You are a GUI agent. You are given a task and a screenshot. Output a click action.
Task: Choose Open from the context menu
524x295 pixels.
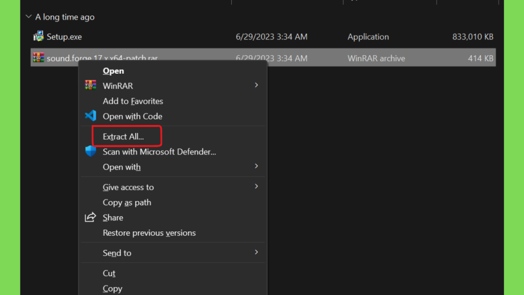(x=113, y=71)
